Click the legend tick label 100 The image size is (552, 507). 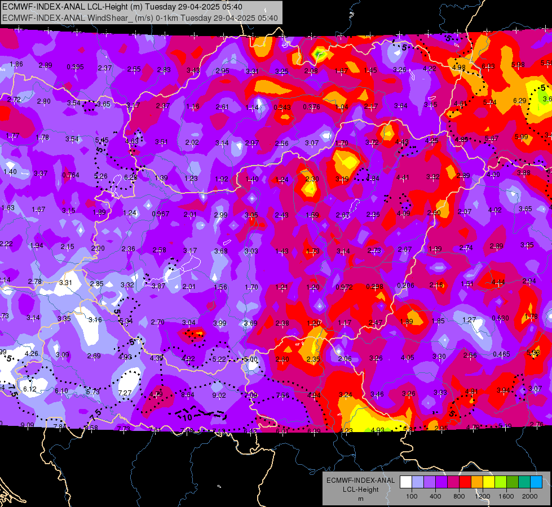412,496
